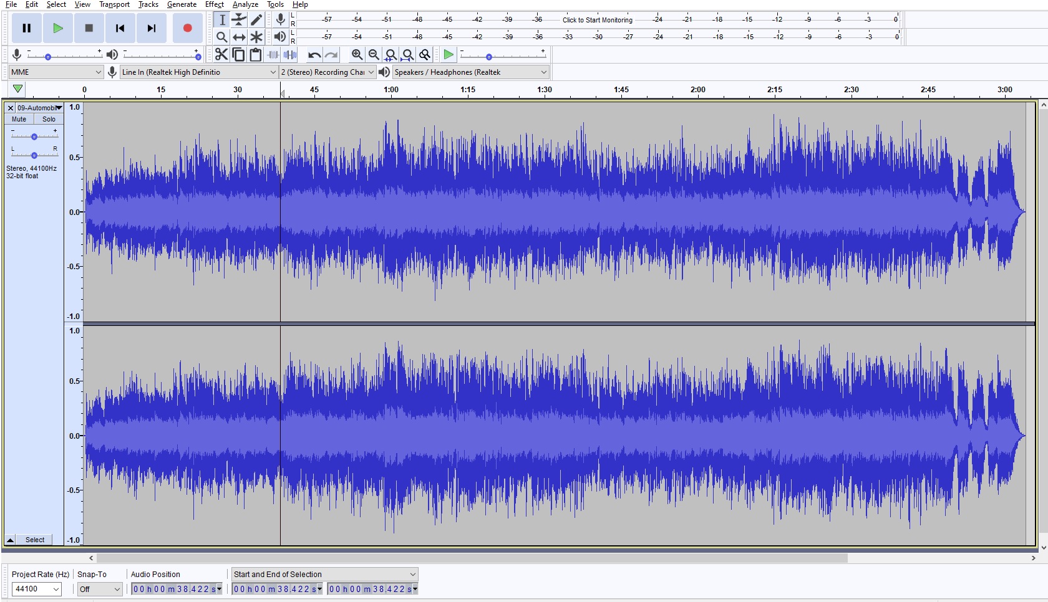Click the track pan L/R slider
Viewport: 1048px width, 602px height.
pyautogui.click(x=34, y=155)
